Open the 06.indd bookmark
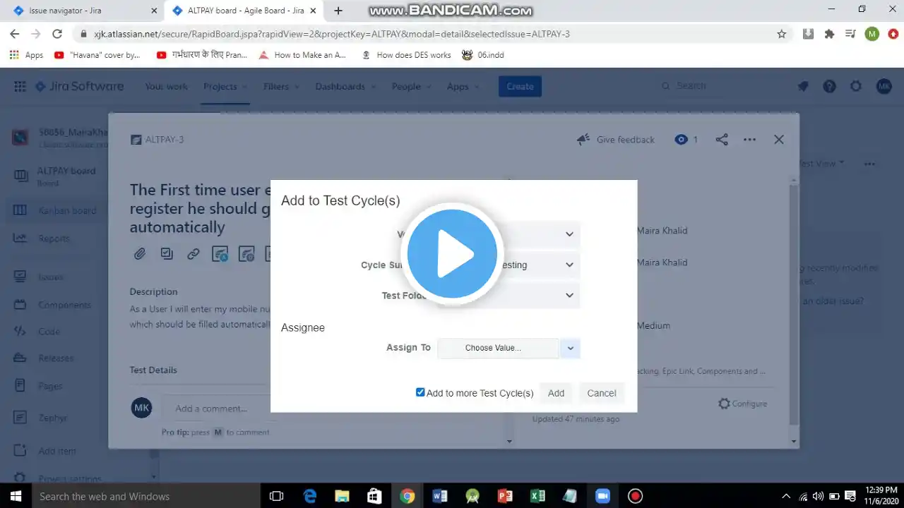 point(483,55)
